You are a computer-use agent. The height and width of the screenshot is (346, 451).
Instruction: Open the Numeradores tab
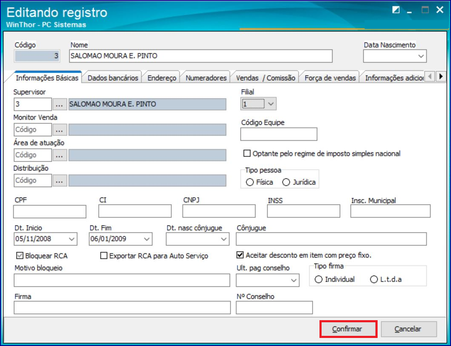(206, 78)
